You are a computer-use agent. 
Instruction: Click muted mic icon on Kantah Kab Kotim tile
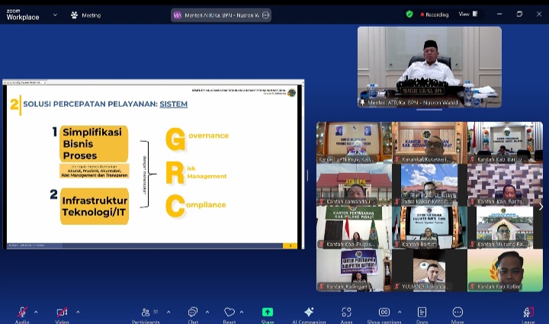472,287
